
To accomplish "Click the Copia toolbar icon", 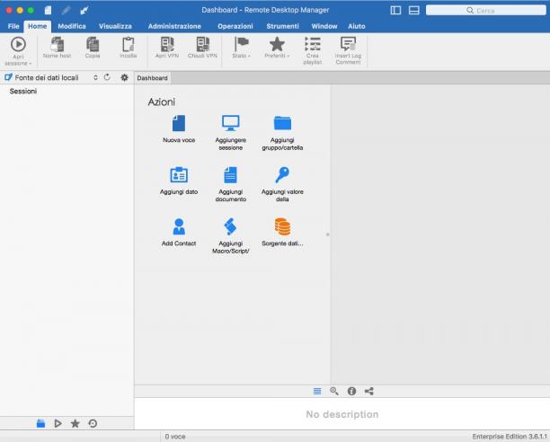I will 93,45.
